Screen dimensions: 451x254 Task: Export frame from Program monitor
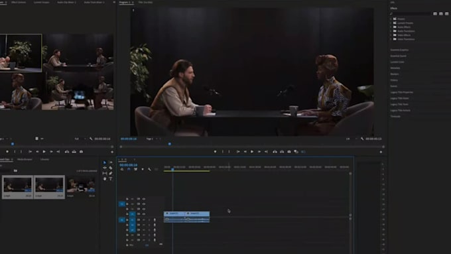[x=289, y=152]
